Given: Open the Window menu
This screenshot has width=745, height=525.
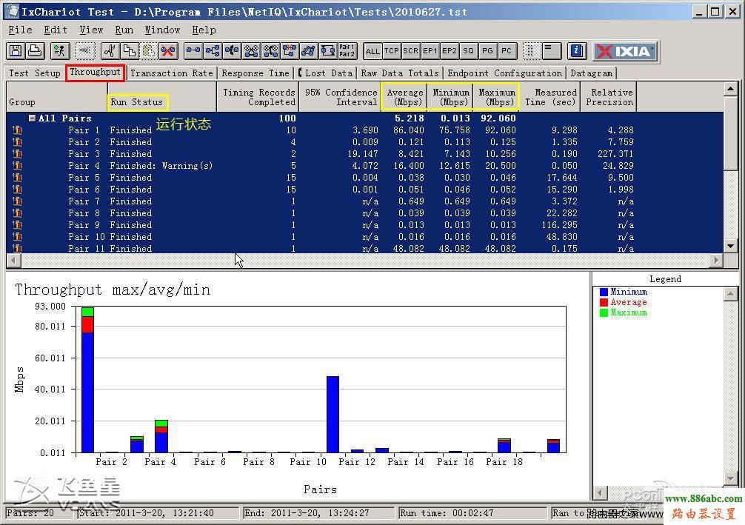Looking at the screenshot, I should click(x=162, y=30).
